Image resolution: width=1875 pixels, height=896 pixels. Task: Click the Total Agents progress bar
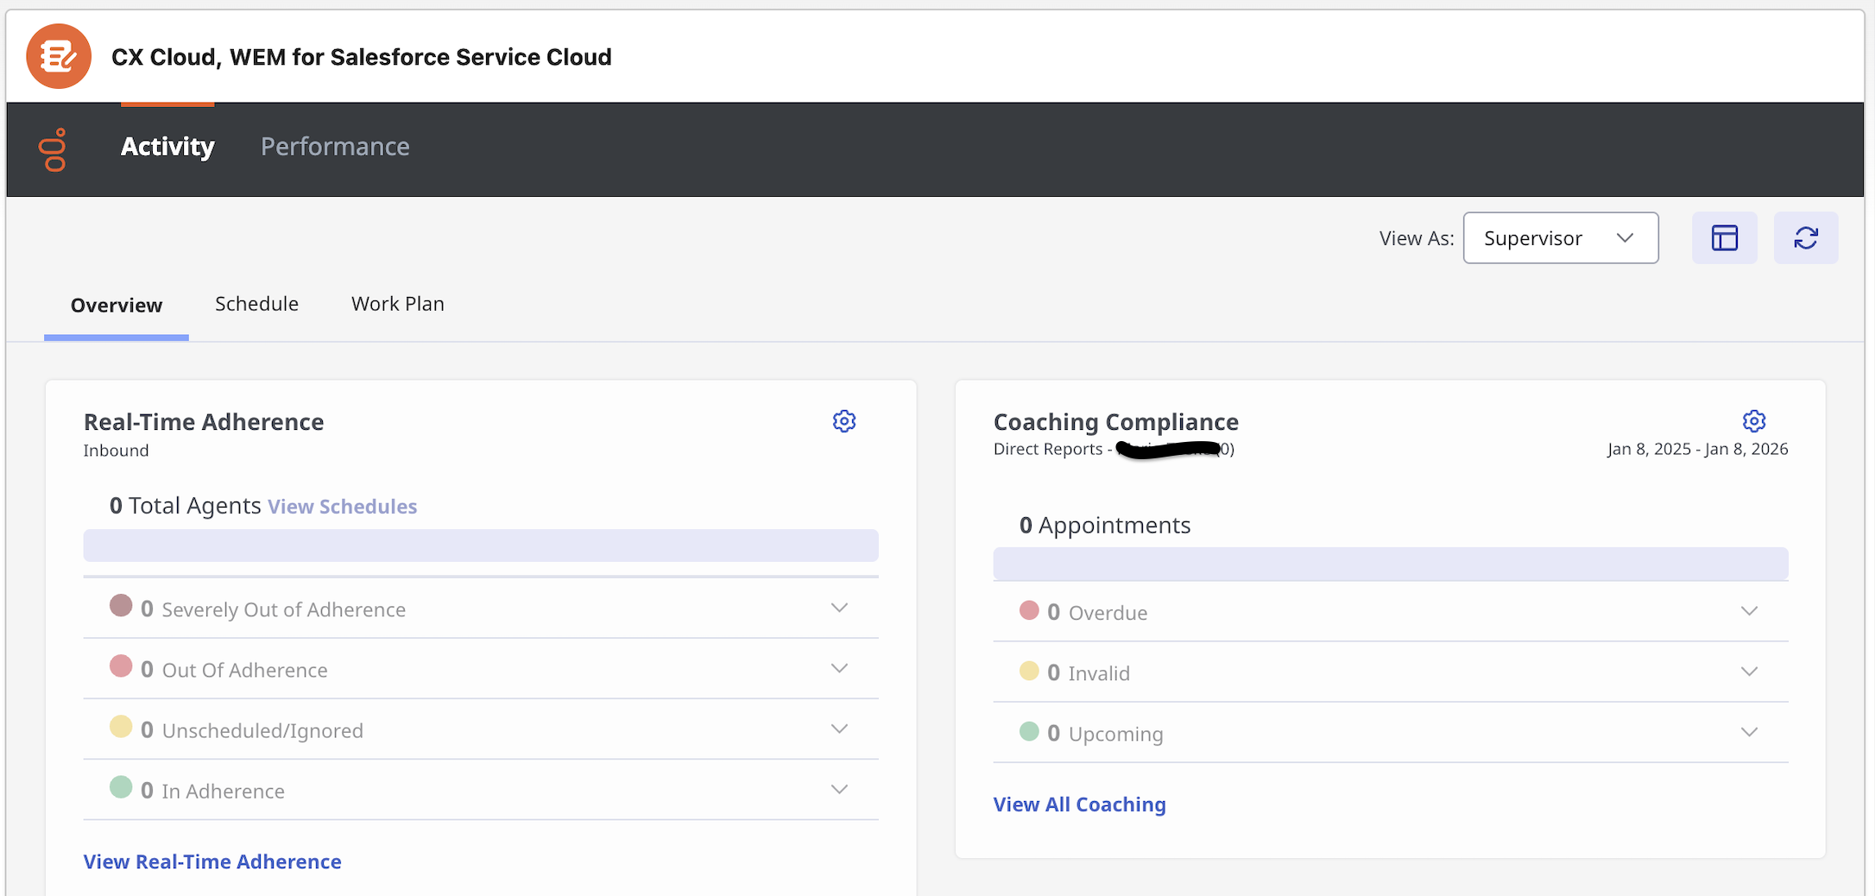481,546
